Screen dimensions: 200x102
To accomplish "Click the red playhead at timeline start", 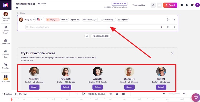I will (x=12, y=100).
